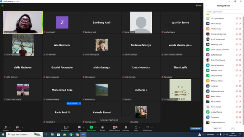Select Rania Febi N in participants list
244x137 pixels.
tap(224, 96)
